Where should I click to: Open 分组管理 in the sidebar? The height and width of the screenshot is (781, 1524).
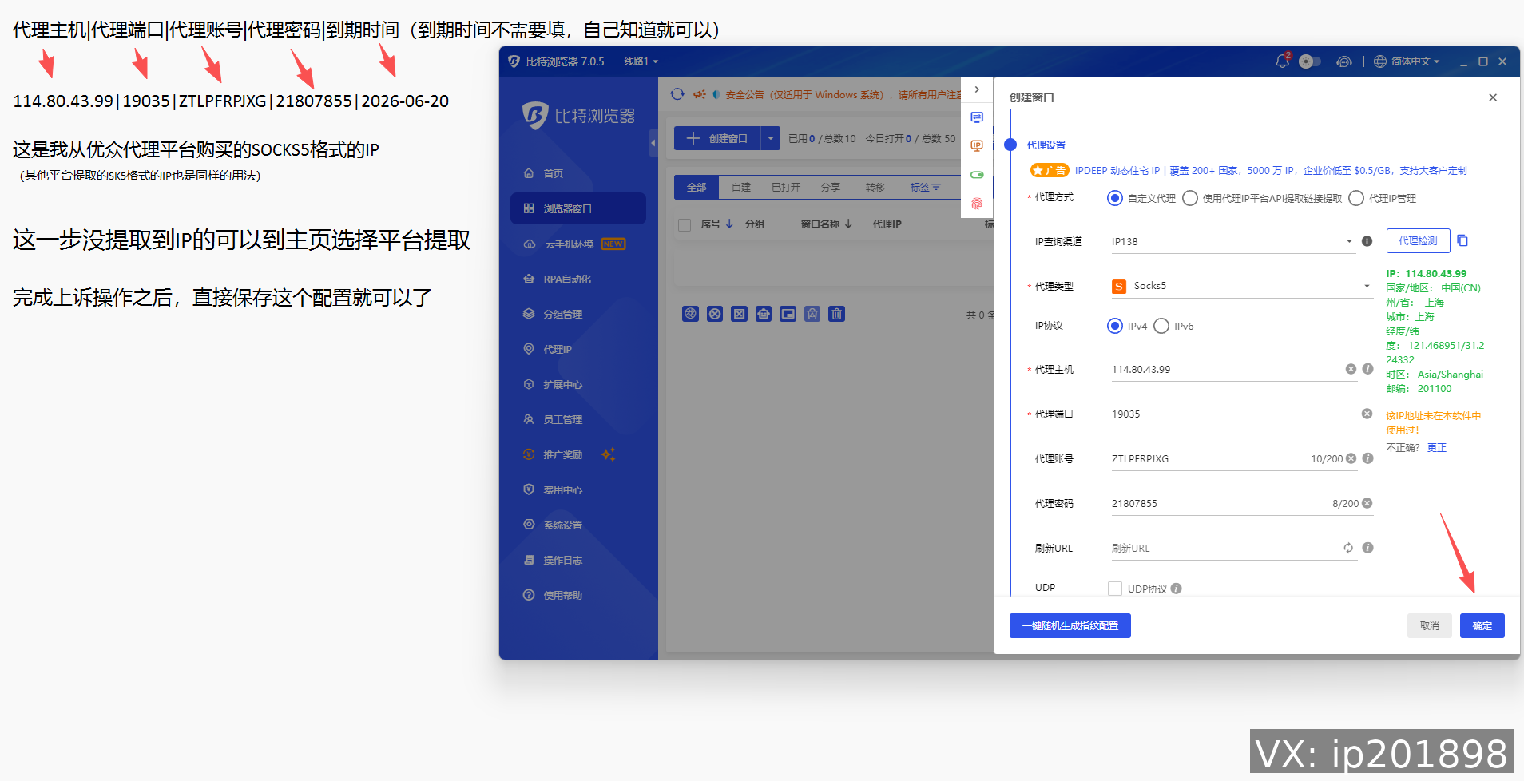(x=578, y=314)
